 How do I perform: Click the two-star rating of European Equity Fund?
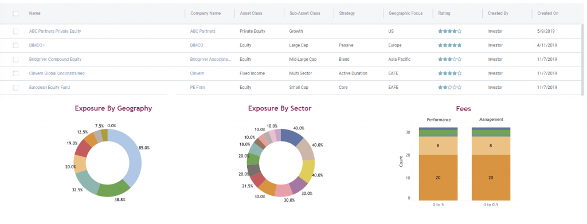click(449, 88)
